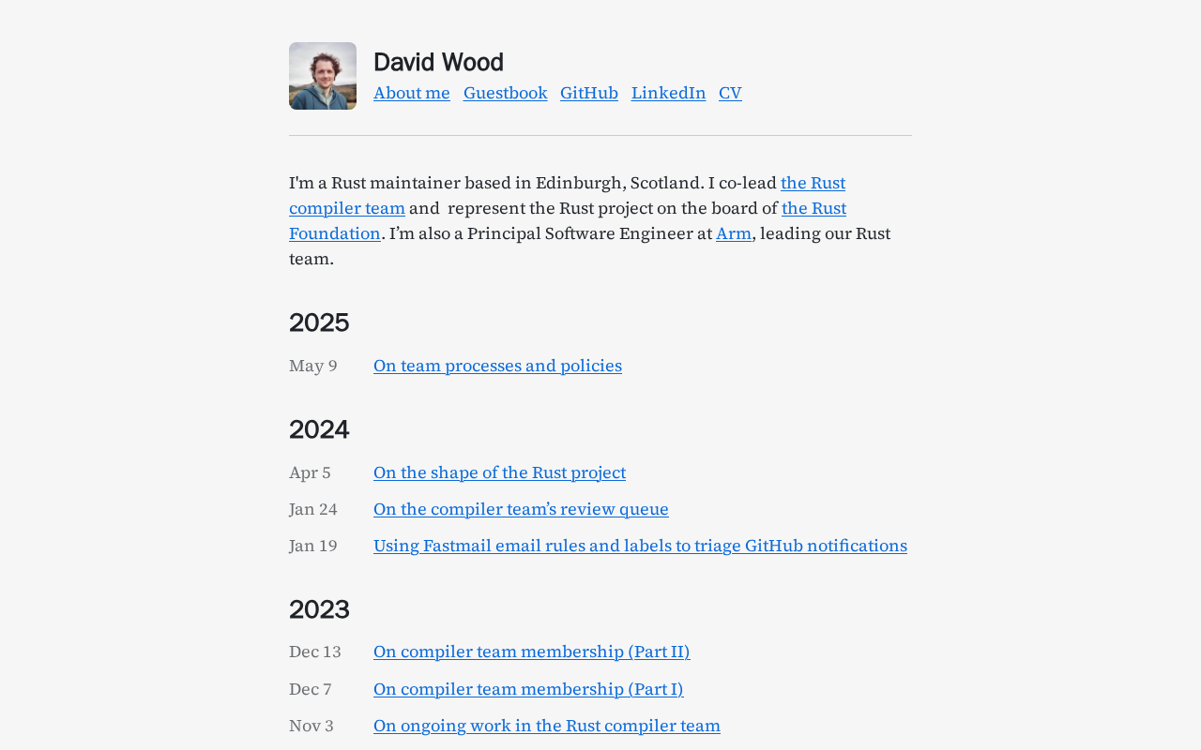Click the 2025 year heading
The height and width of the screenshot is (750, 1201).
pos(319,322)
